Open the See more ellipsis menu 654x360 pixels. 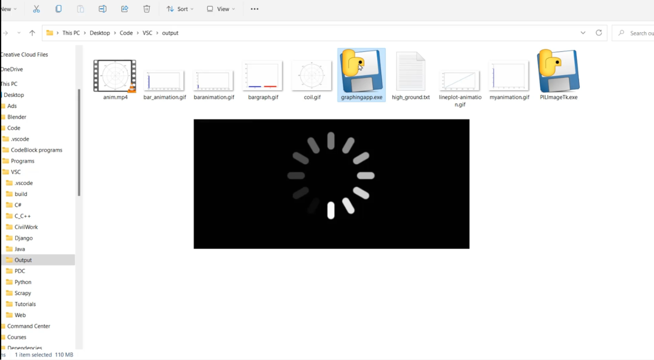[254, 9]
